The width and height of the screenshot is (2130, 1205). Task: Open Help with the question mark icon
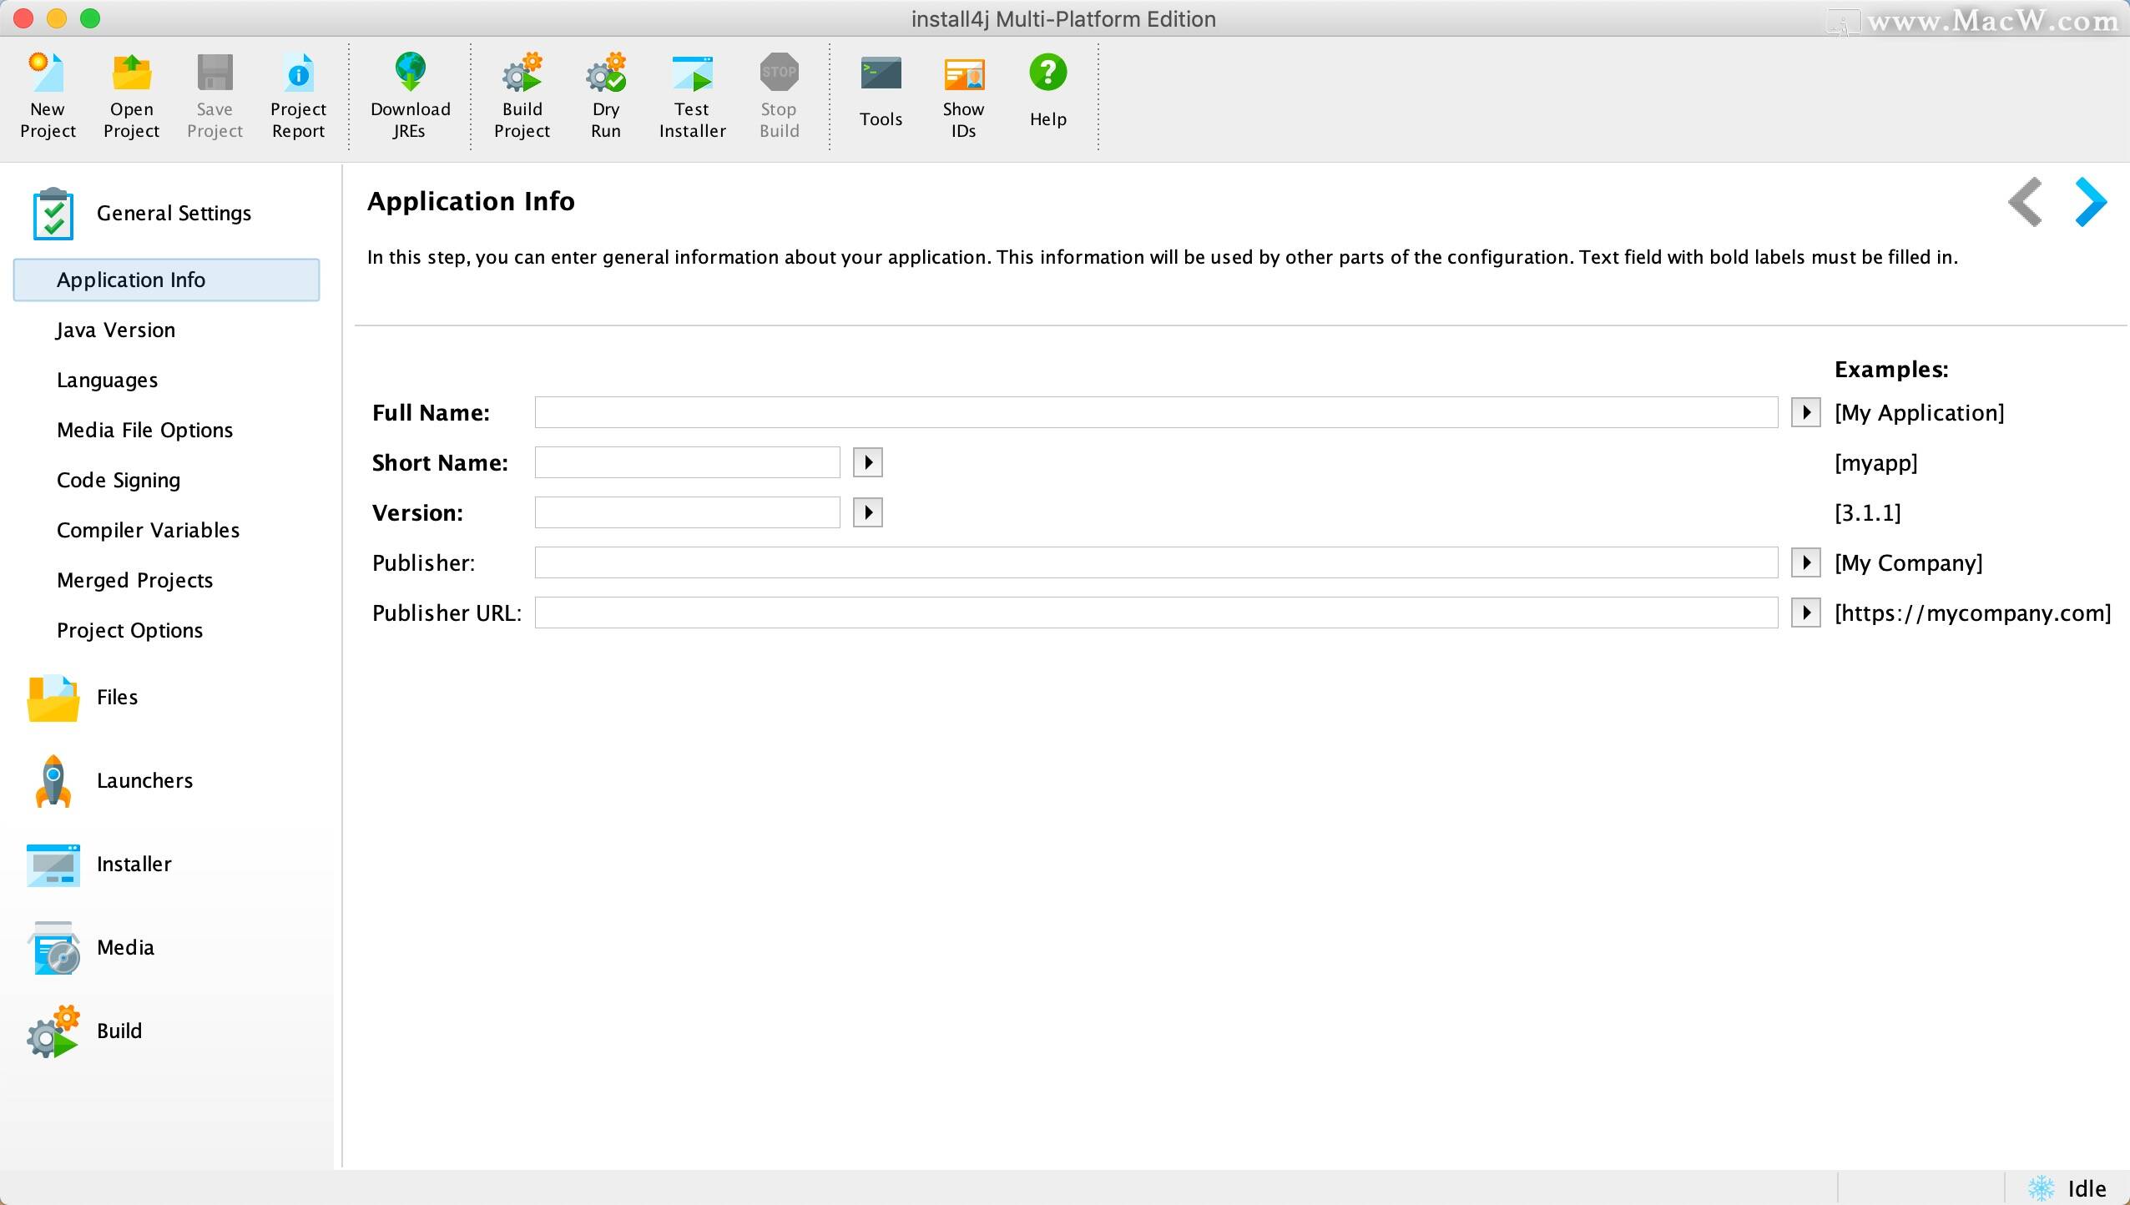click(1048, 73)
